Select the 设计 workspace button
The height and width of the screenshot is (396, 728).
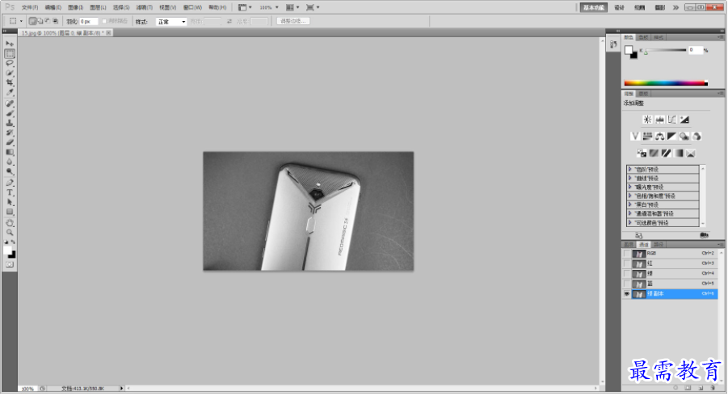pos(620,7)
